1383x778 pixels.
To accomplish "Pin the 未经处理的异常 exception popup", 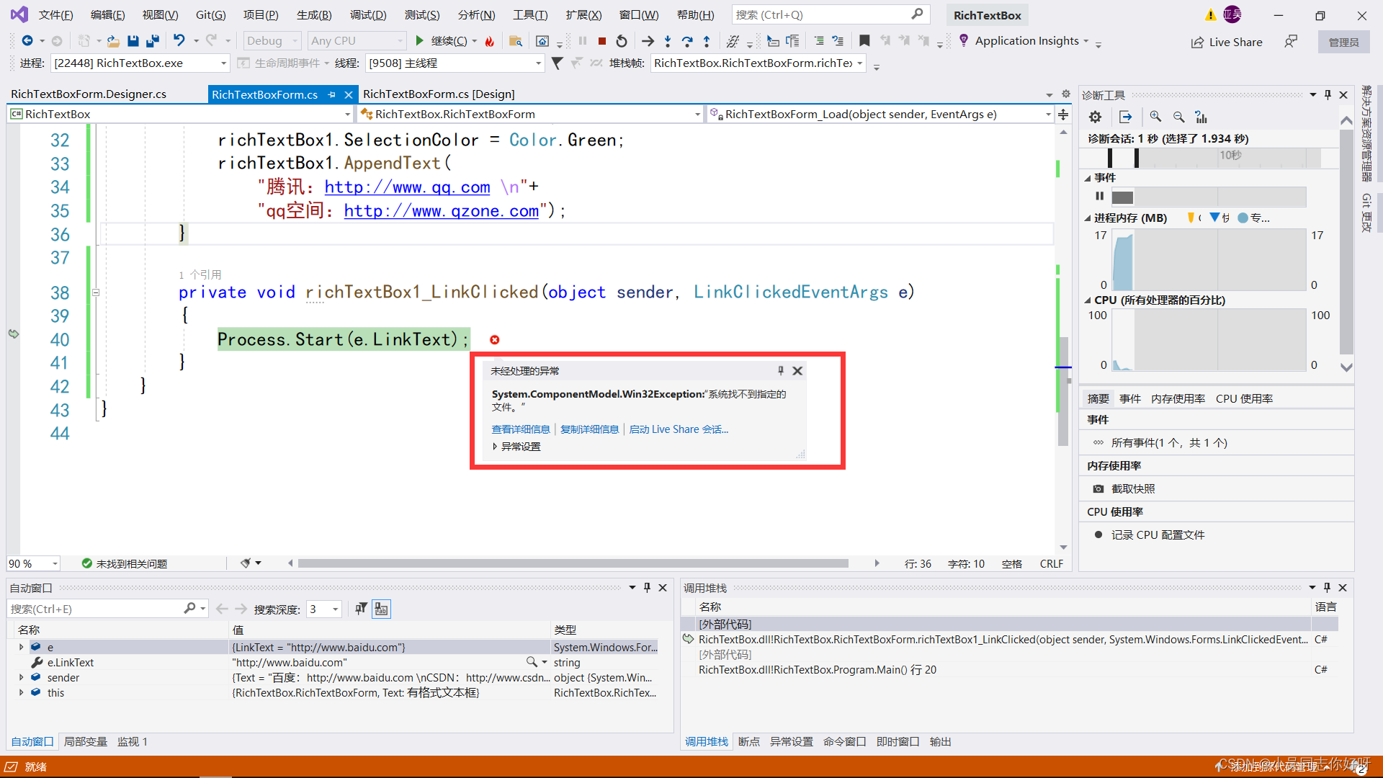I will [x=780, y=370].
